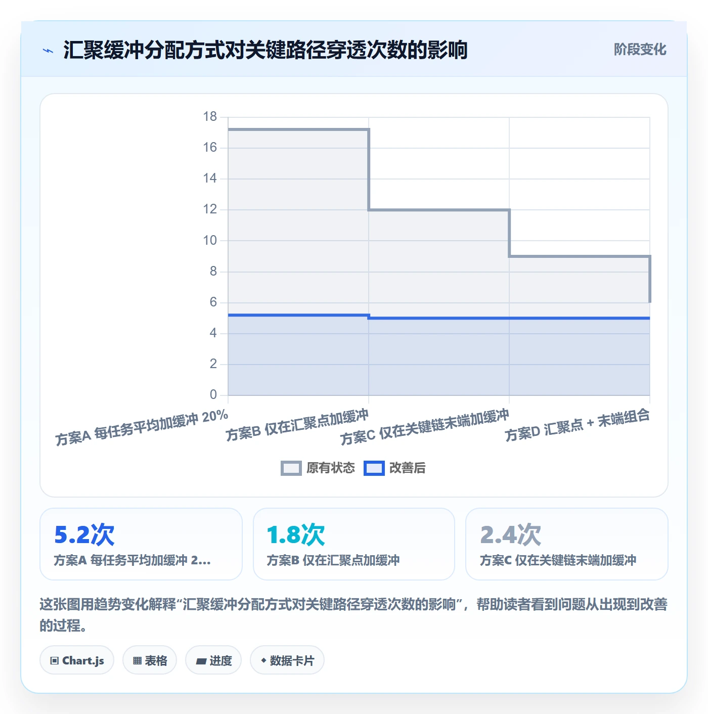Click the x-axis label 方案D 汇聚点 + 末端组合
Image resolution: width=708 pixels, height=714 pixels.
click(577, 425)
